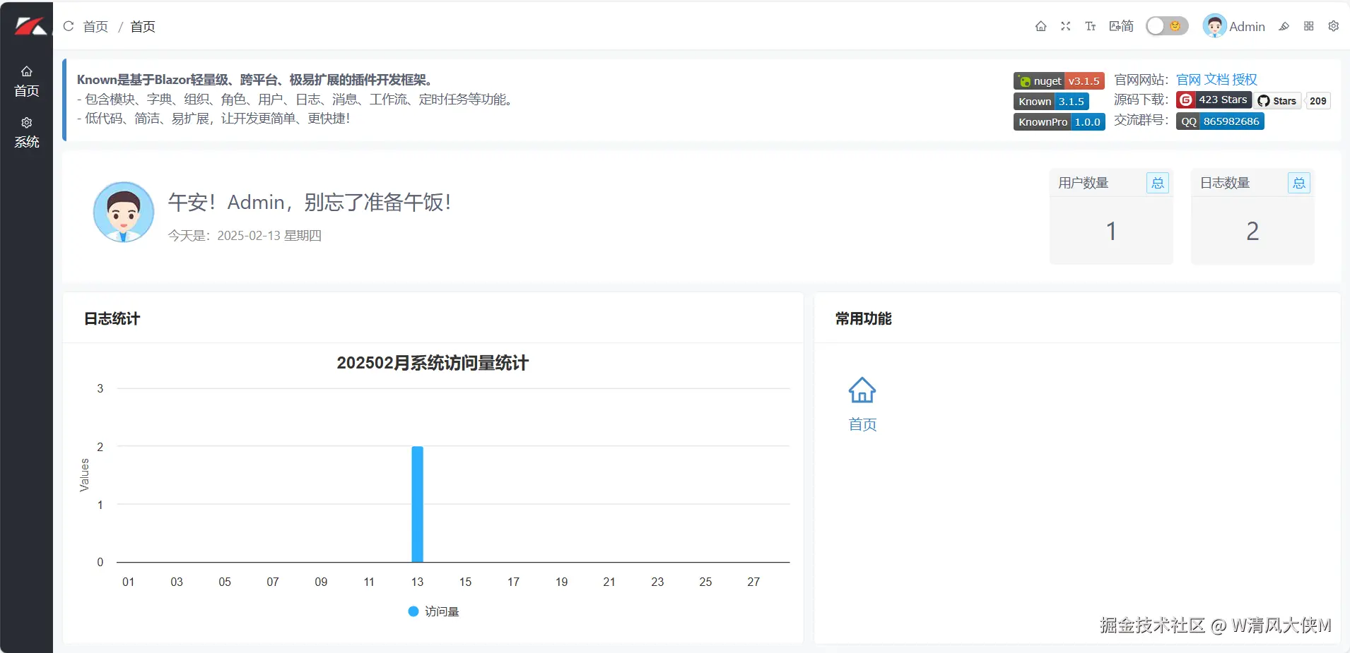Click the Gitee 423 Stars badge
The height and width of the screenshot is (653, 1350).
click(x=1213, y=100)
